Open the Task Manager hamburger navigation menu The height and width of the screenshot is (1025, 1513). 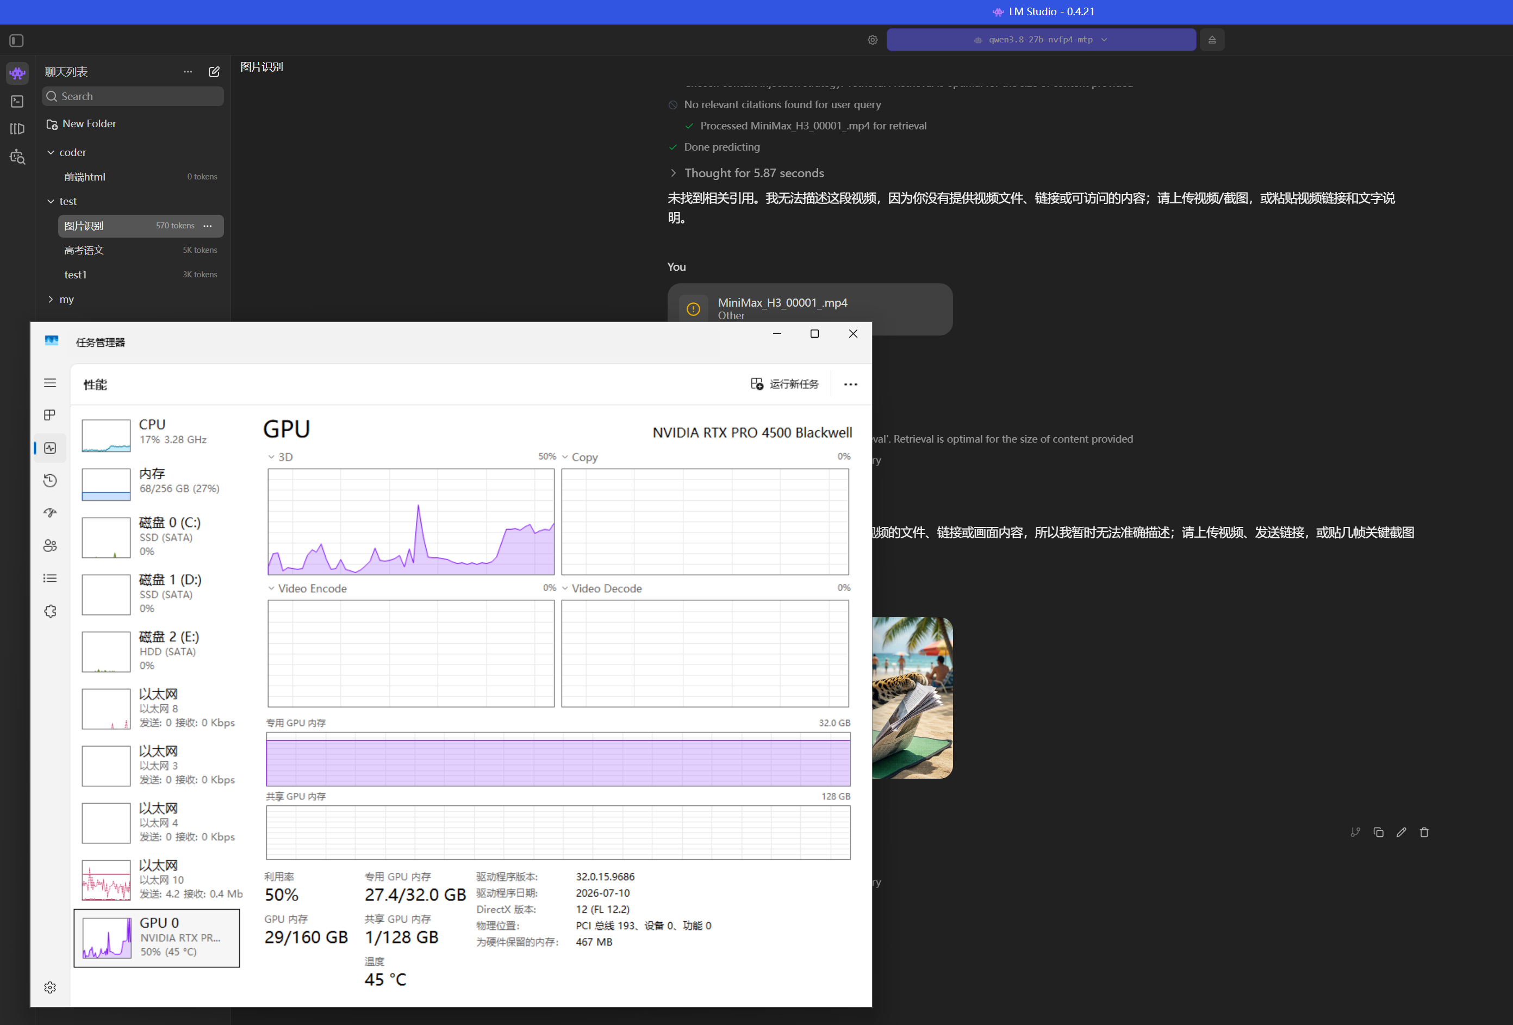coord(50,383)
